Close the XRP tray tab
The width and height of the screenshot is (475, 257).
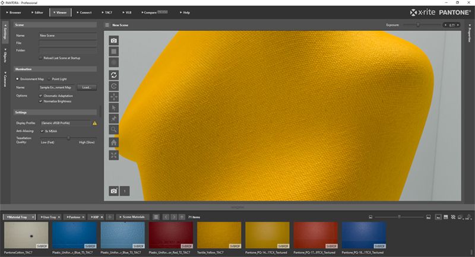tap(102, 217)
